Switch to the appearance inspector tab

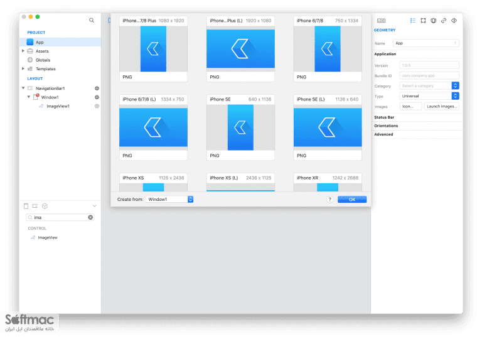[x=434, y=21]
